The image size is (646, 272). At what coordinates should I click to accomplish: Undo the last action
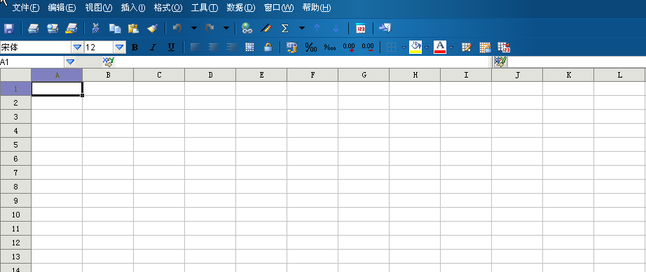click(177, 29)
